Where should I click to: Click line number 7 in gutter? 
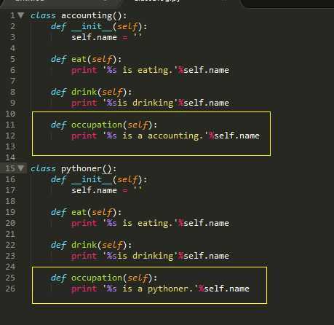(12, 81)
